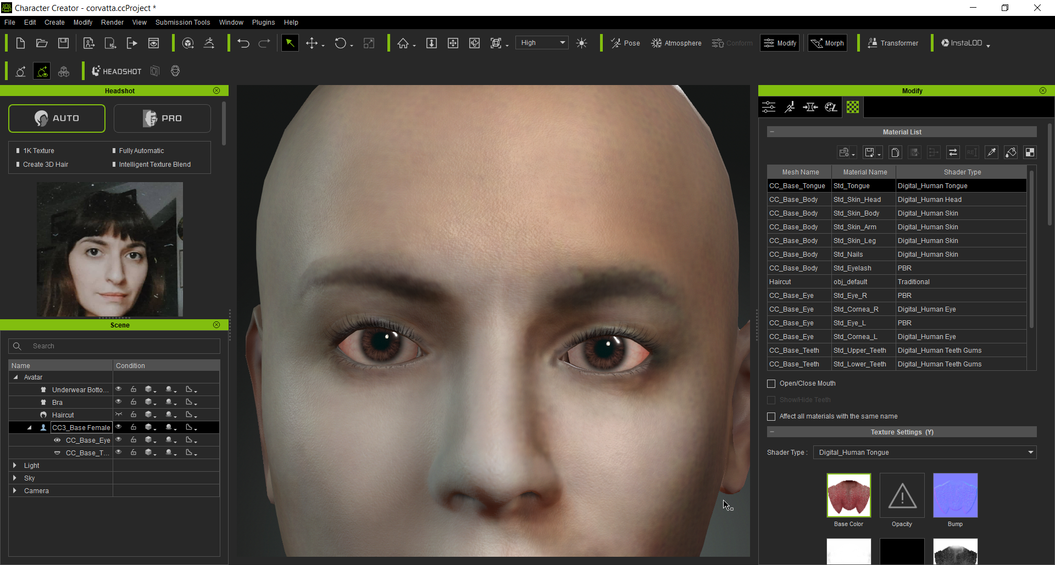Check Affect all materials with the same name

[x=771, y=416]
